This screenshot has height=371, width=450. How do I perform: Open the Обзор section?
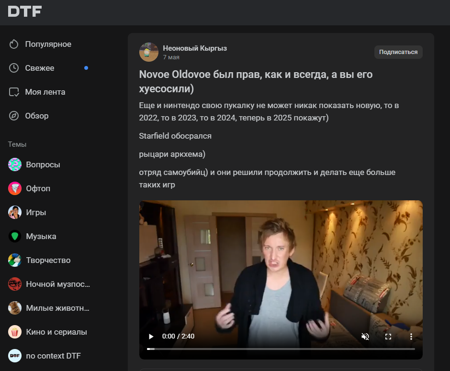[37, 116]
